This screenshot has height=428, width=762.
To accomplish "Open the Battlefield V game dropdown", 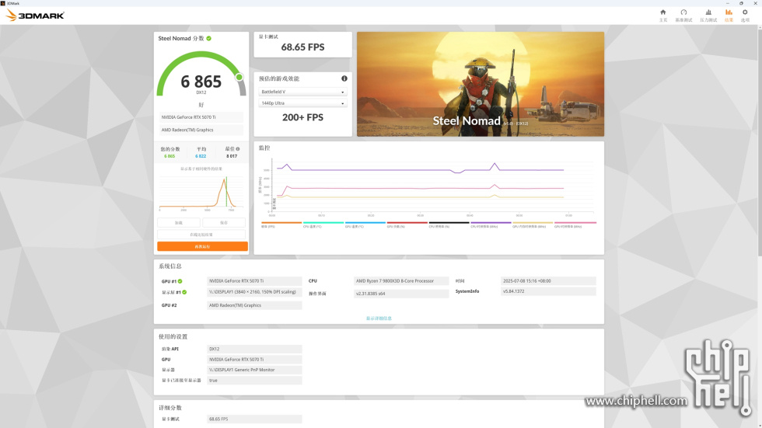I will click(302, 92).
